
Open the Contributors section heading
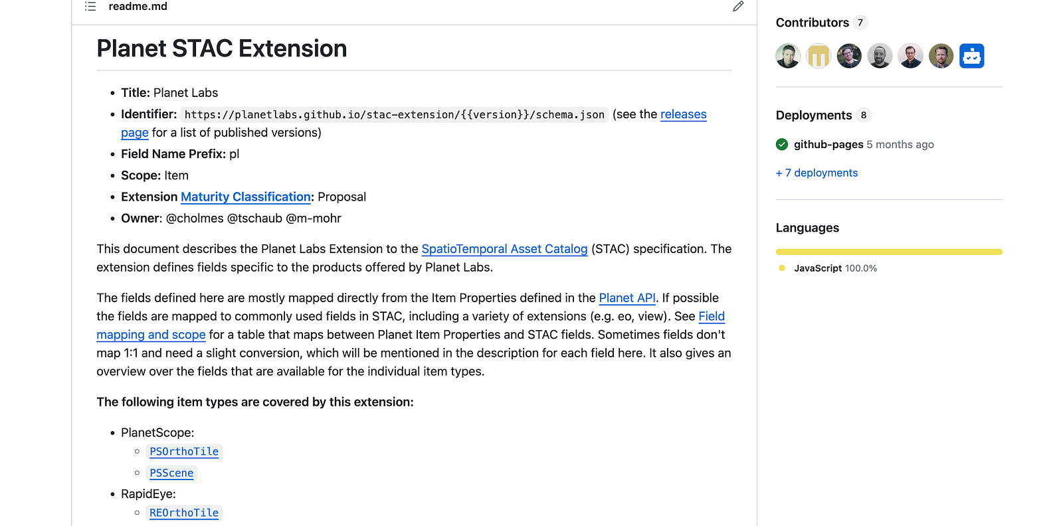[x=813, y=22]
